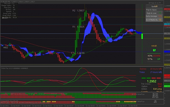Select the TzPivotsD v3.5 indicator label
Screen dimensions: 170x107
click(x=9, y=4)
